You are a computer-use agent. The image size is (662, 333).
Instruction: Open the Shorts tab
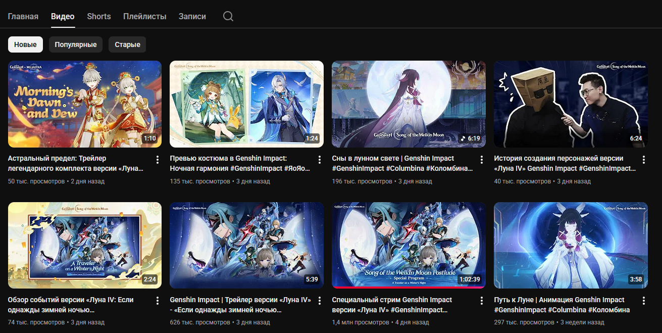point(99,16)
